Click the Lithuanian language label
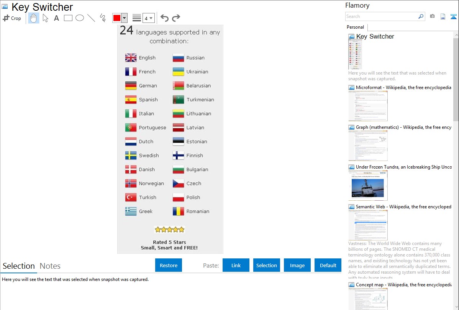 tap(199, 114)
